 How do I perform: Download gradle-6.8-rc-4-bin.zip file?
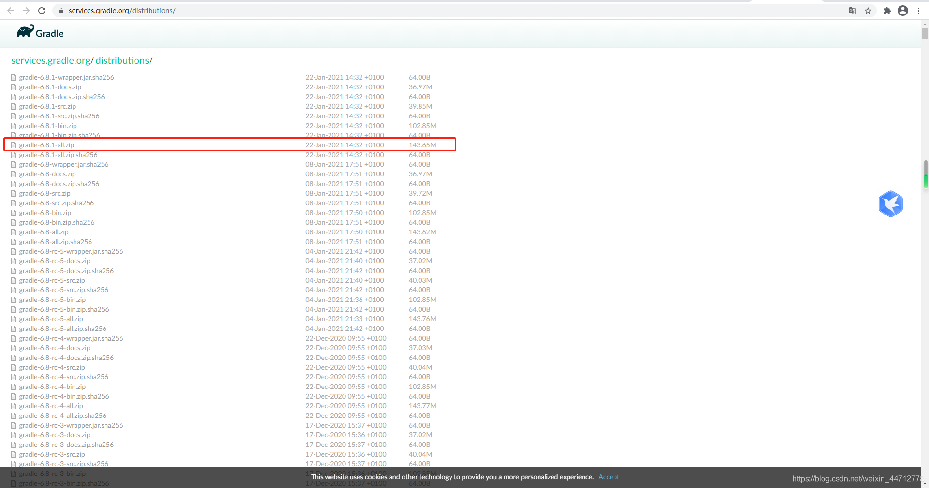click(52, 387)
